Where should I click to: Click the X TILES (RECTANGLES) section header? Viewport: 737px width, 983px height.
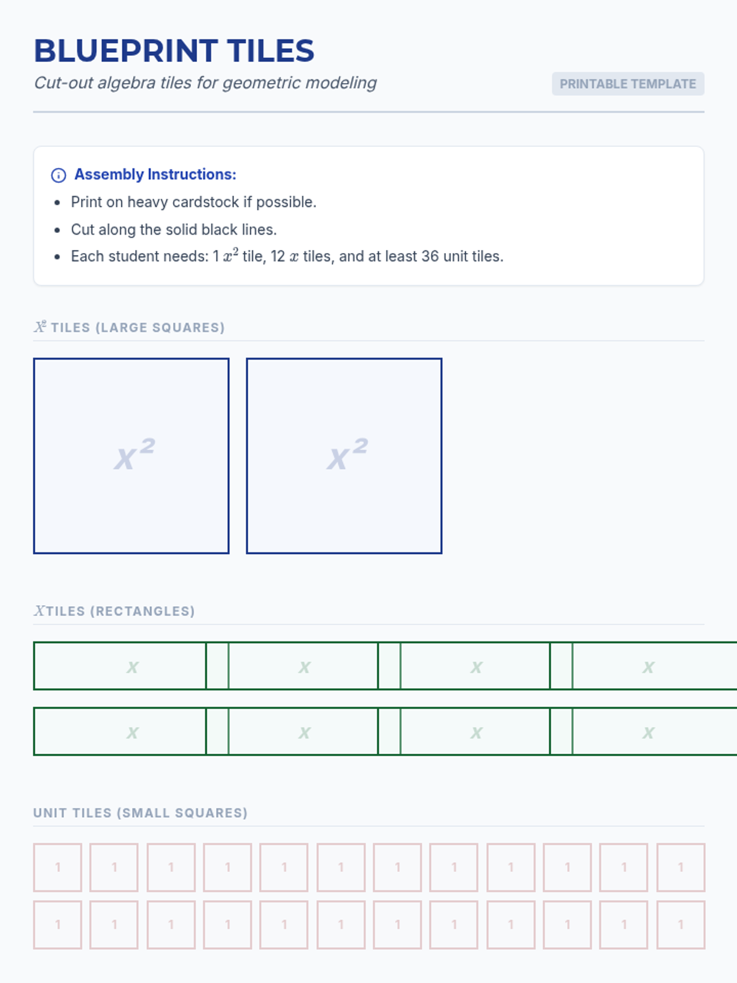[114, 611]
